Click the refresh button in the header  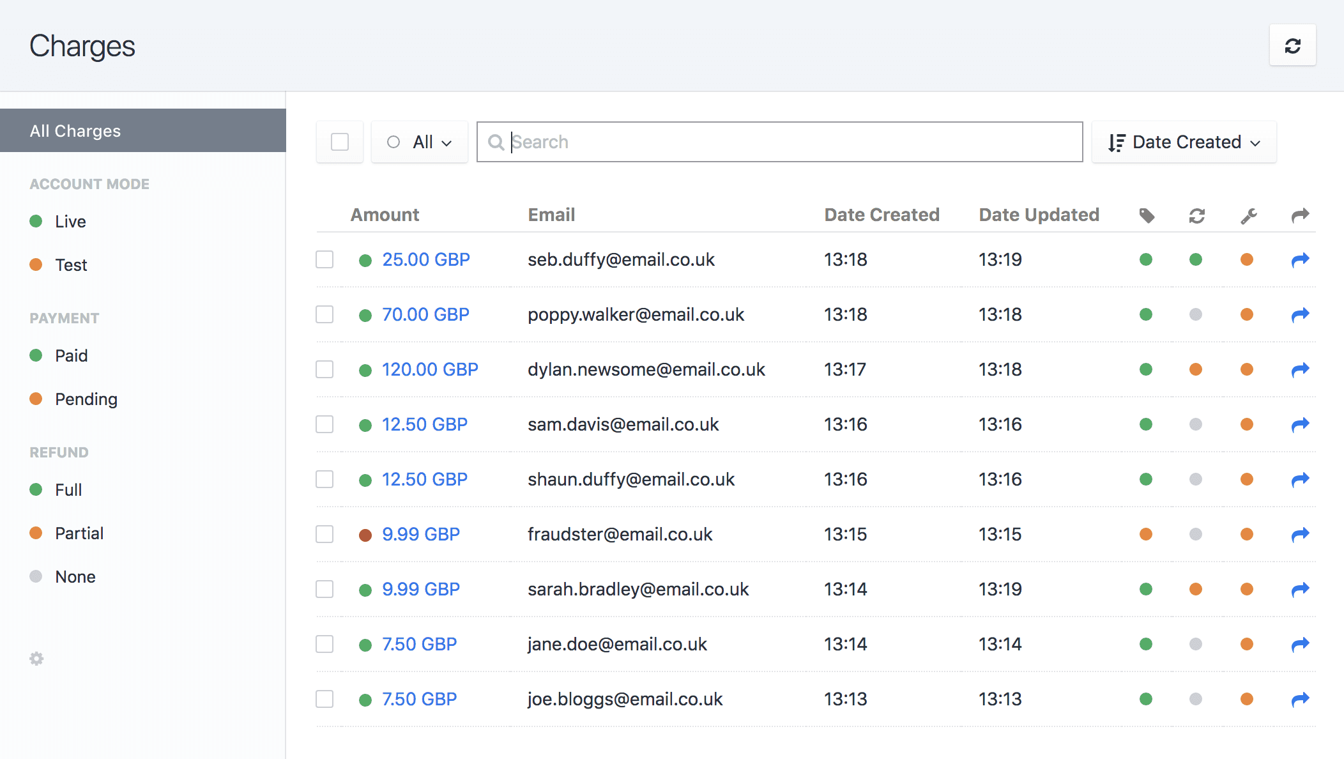click(1292, 46)
